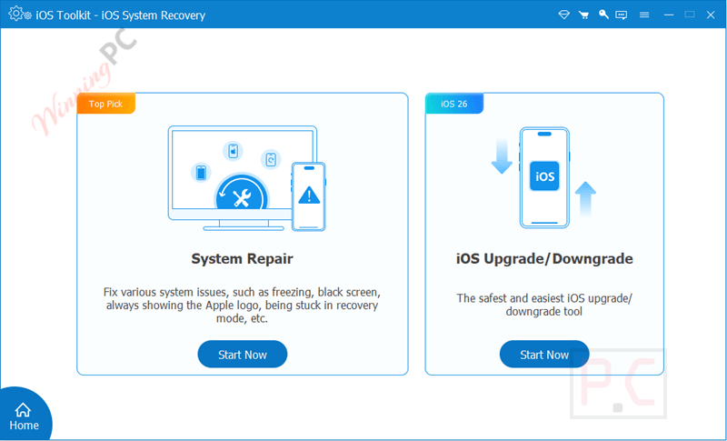Open the shopping cart purchase icon

tap(583, 15)
